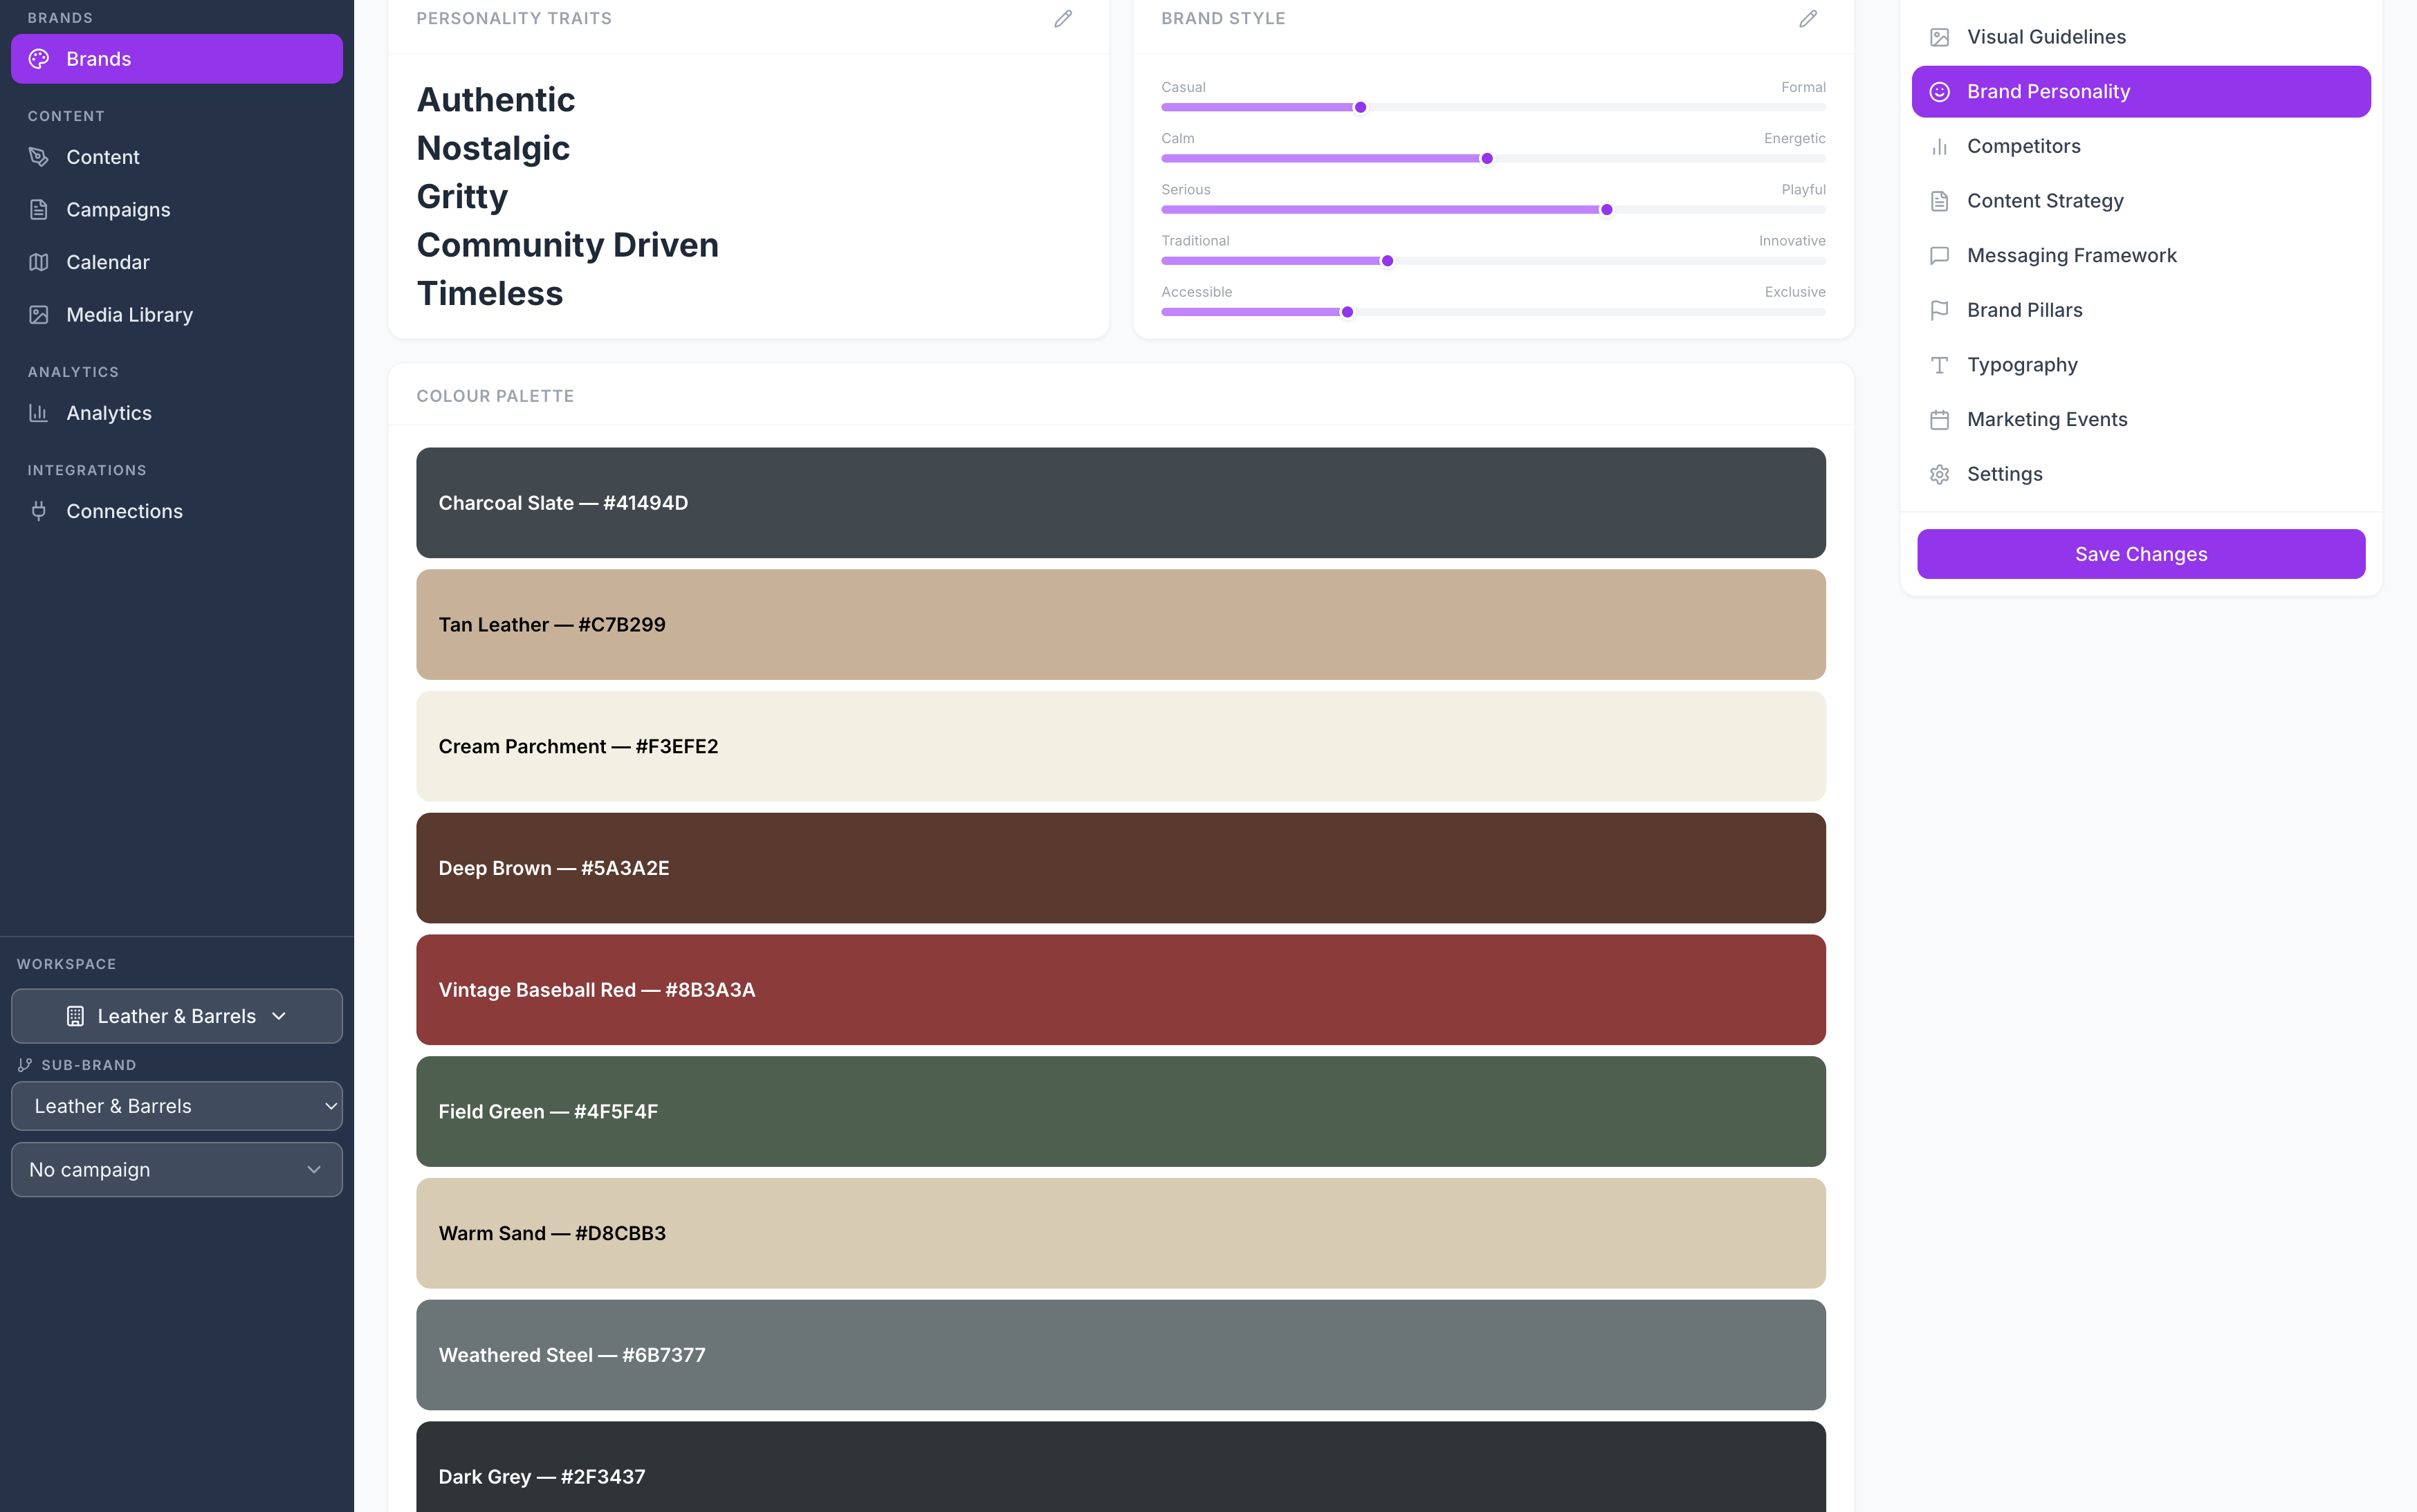2417x1512 pixels.
Task: Click the Connections plug icon
Action: coord(39,511)
